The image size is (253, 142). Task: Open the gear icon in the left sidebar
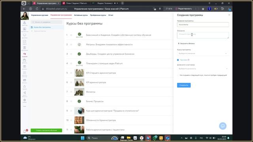[x=25, y=100]
